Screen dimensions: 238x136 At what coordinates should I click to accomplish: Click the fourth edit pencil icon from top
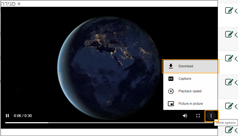[x=229, y=82]
